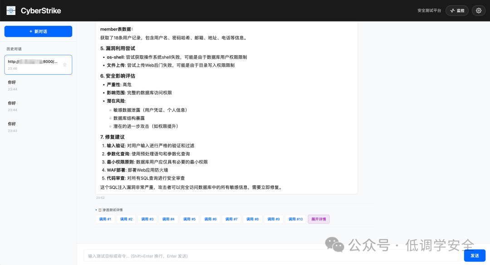Open call detail 调用 #3
Image resolution: width=490 pixels, height=265 pixels.
pyautogui.click(x=147, y=219)
